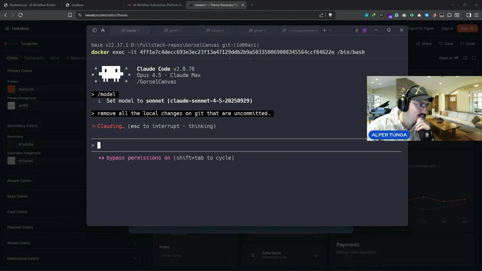This screenshot has height=271, width=482.
Task: Click the plus-minus icon in terminal title bar
Action: coord(357,30)
